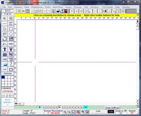Open the Preferences menu
The width and height of the screenshot is (141, 116).
point(37,7)
